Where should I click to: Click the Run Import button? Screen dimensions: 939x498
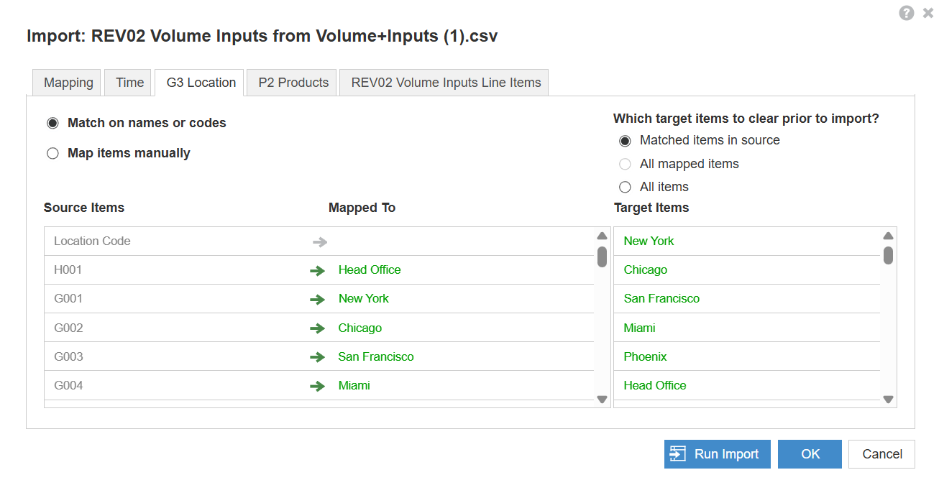pyautogui.click(x=718, y=454)
